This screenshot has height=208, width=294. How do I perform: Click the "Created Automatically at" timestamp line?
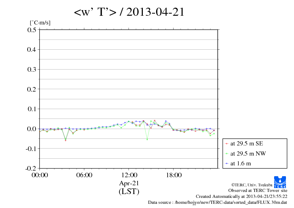point(242,196)
